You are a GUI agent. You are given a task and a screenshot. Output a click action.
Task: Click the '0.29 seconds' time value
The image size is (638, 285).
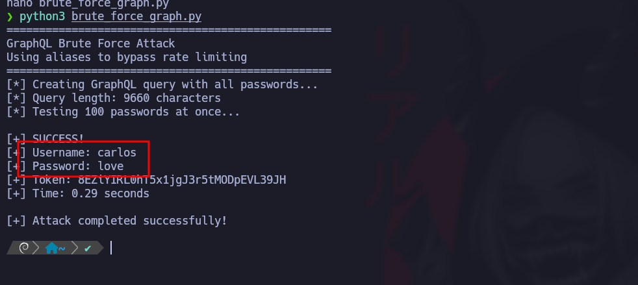coord(110,193)
